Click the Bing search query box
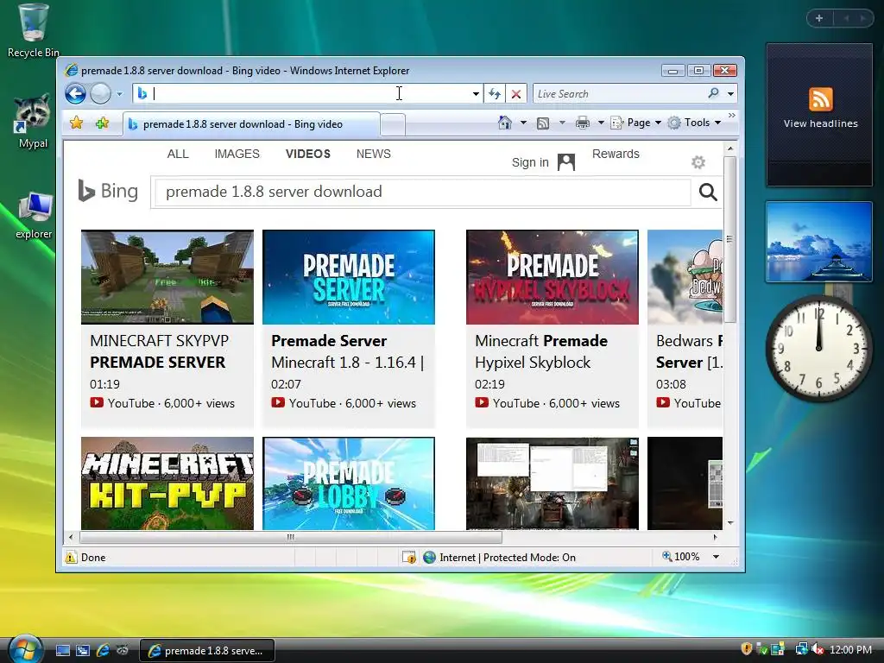Viewport: 884px width, 663px height. tap(423, 193)
